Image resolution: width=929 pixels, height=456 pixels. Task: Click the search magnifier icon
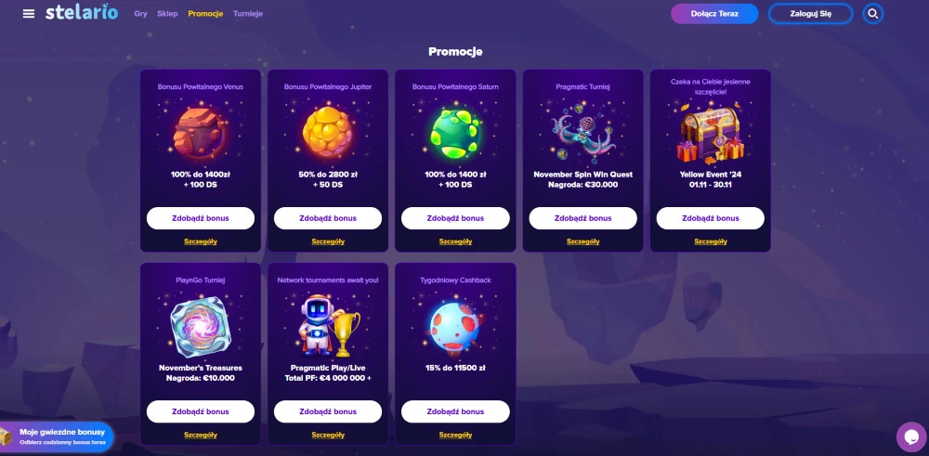872,14
